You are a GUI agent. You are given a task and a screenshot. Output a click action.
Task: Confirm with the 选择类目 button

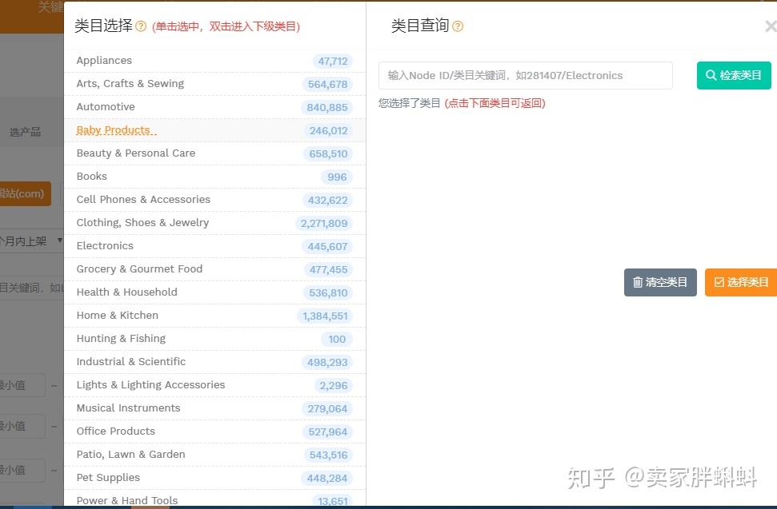click(x=740, y=282)
